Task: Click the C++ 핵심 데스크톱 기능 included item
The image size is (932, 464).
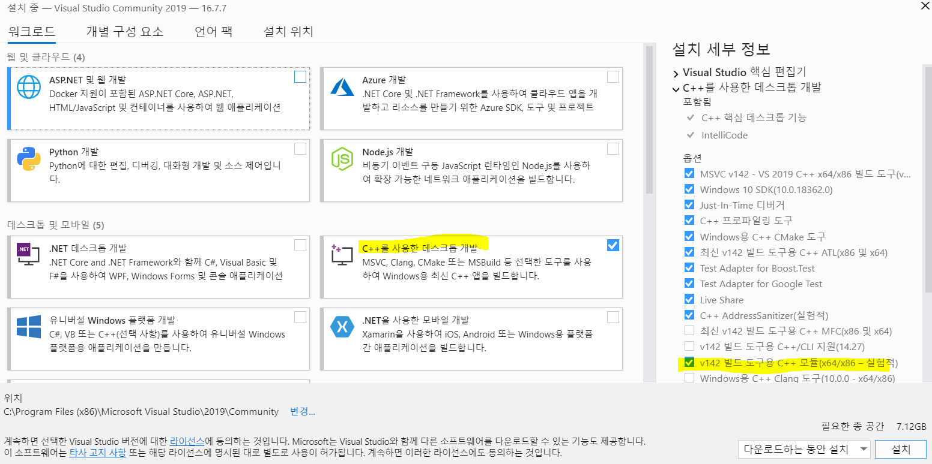Action: pyautogui.click(x=754, y=117)
